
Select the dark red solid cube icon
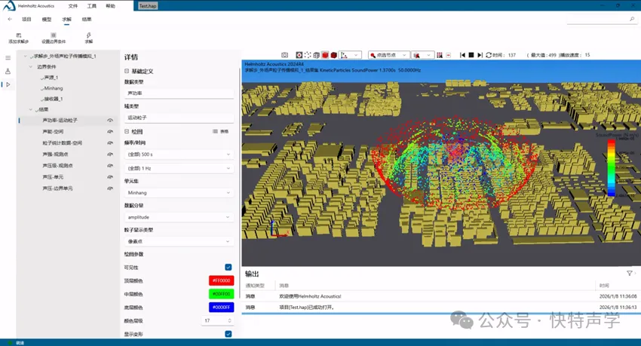click(333, 55)
